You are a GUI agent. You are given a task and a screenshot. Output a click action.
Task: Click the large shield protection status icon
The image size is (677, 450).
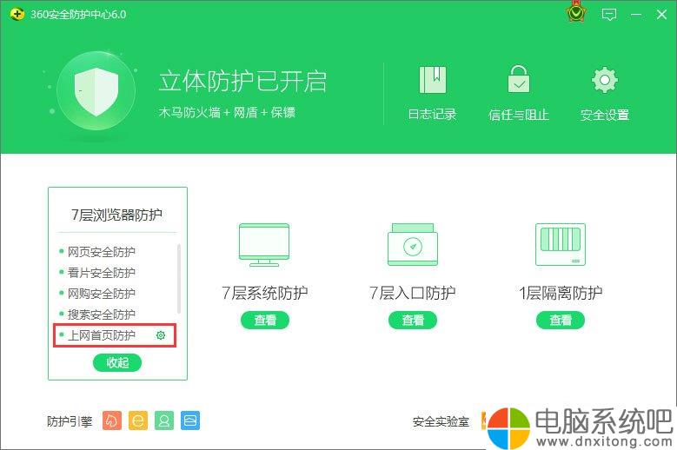[x=96, y=91]
